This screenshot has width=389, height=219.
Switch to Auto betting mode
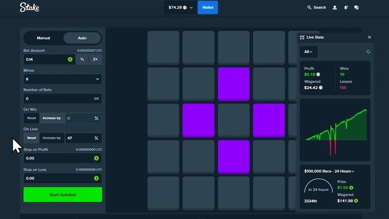point(82,38)
